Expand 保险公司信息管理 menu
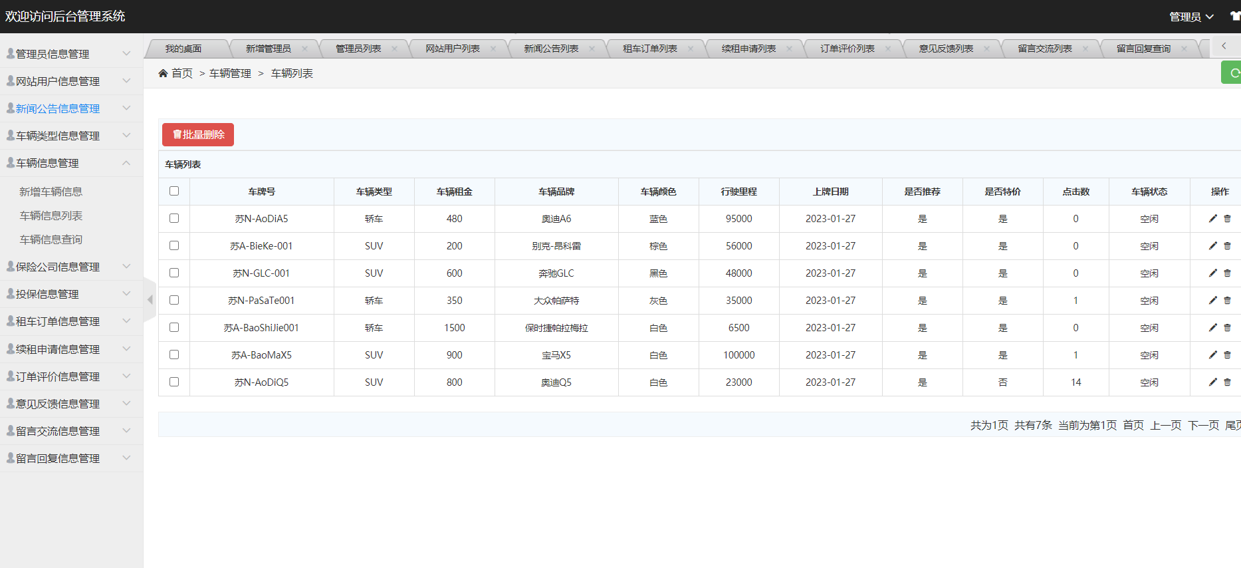Viewport: 1241px width, 568px height. (x=71, y=267)
